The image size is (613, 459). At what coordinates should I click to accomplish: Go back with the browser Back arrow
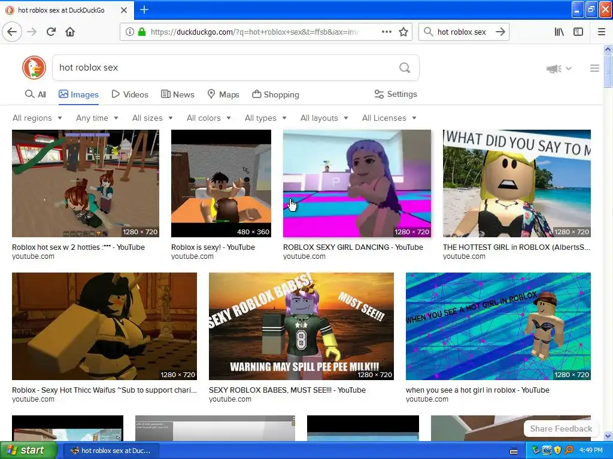pyautogui.click(x=12, y=32)
